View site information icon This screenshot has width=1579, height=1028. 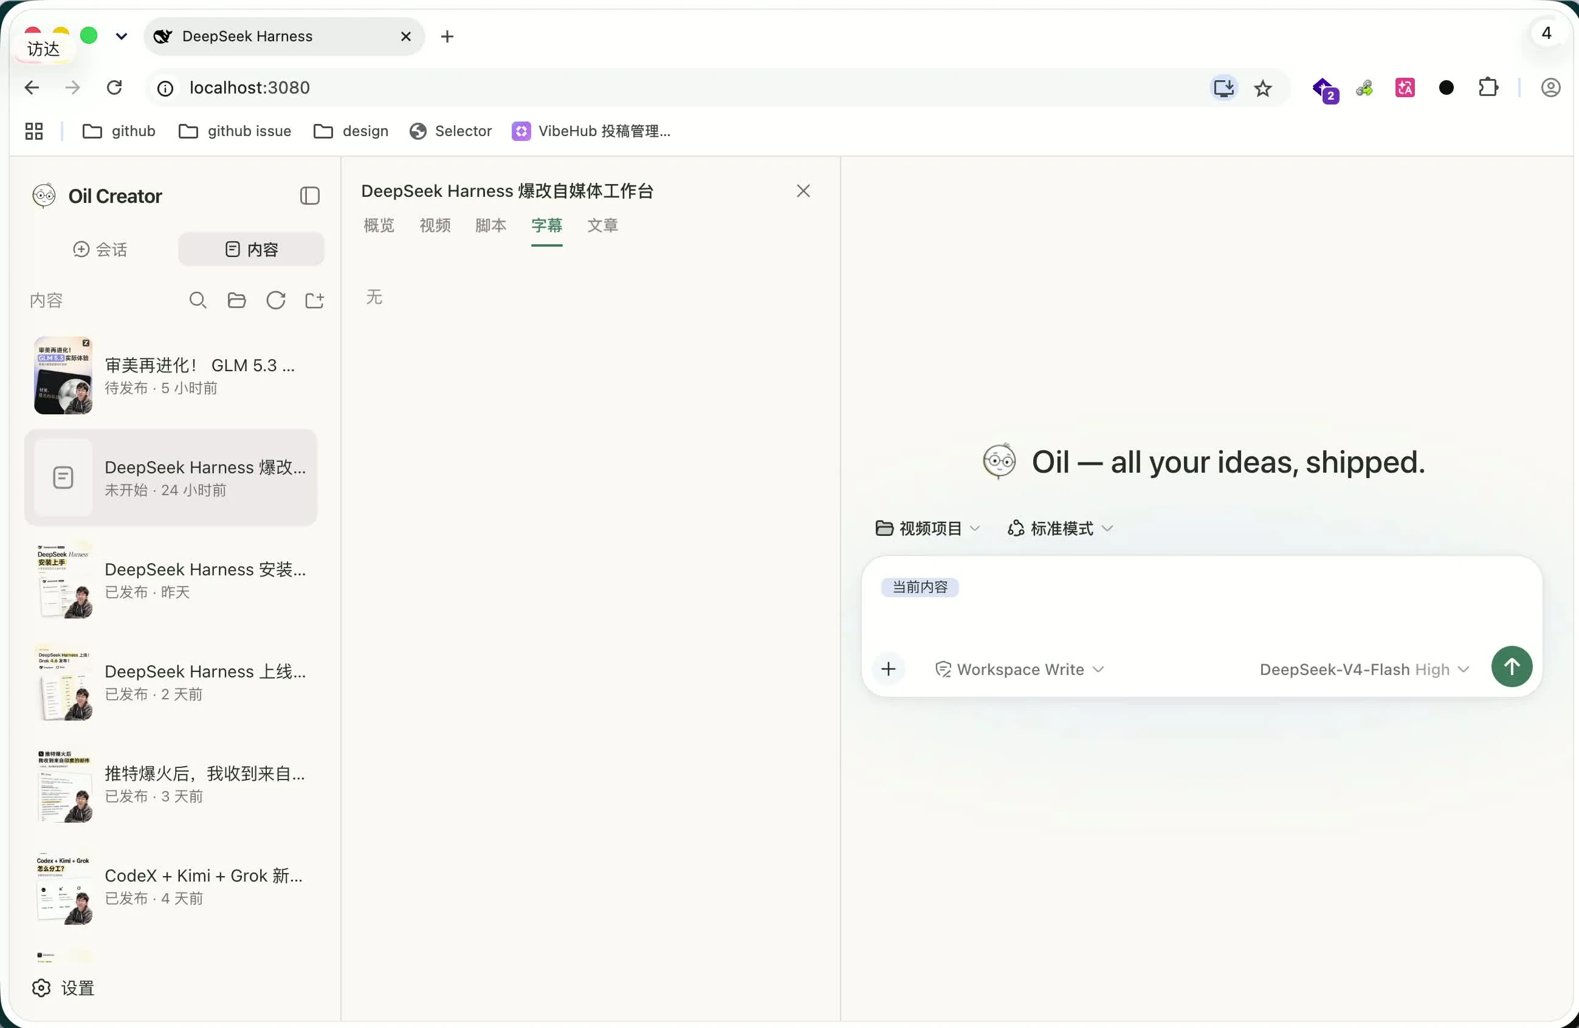pyautogui.click(x=165, y=88)
